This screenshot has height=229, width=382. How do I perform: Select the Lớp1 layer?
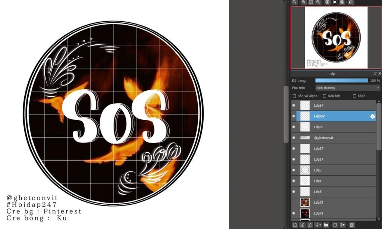point(334,181)
